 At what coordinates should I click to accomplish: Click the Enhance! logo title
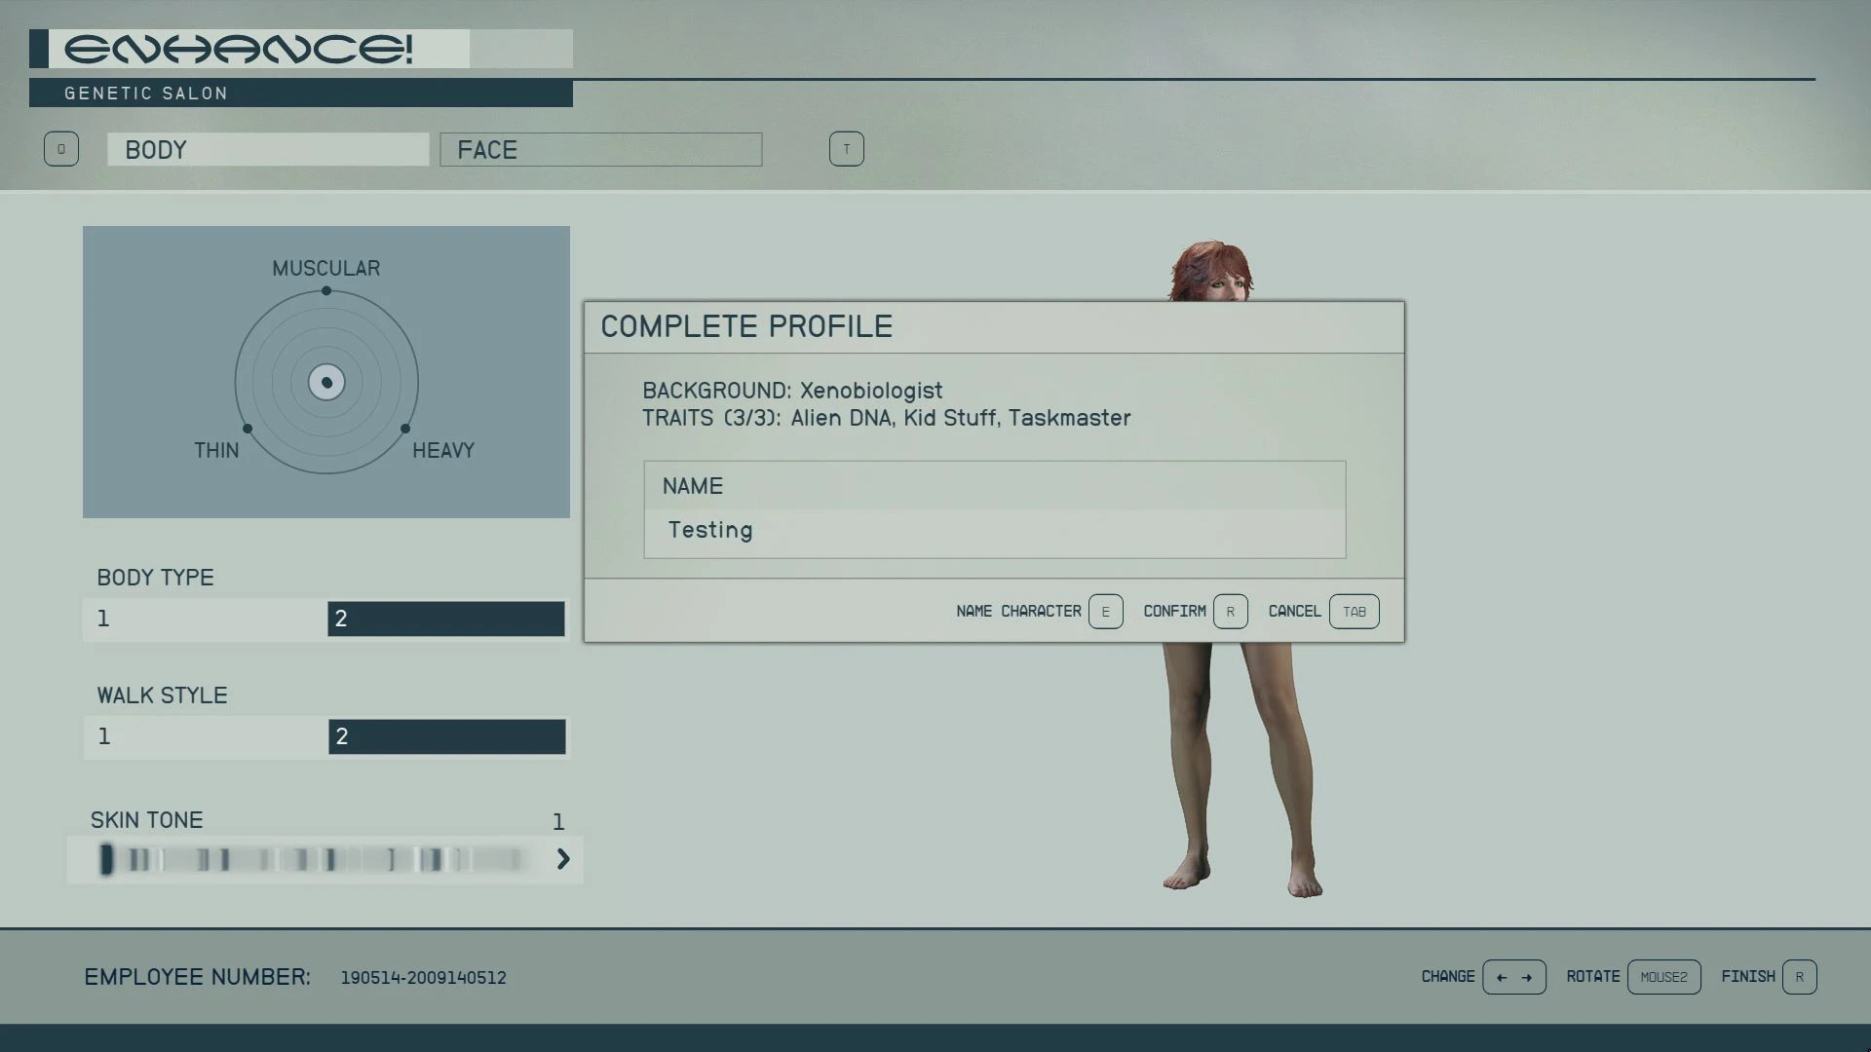point(239,49)
